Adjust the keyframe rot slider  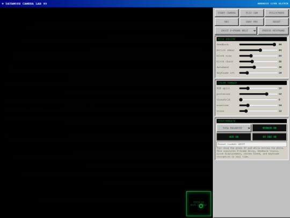[x=258, y=73]
